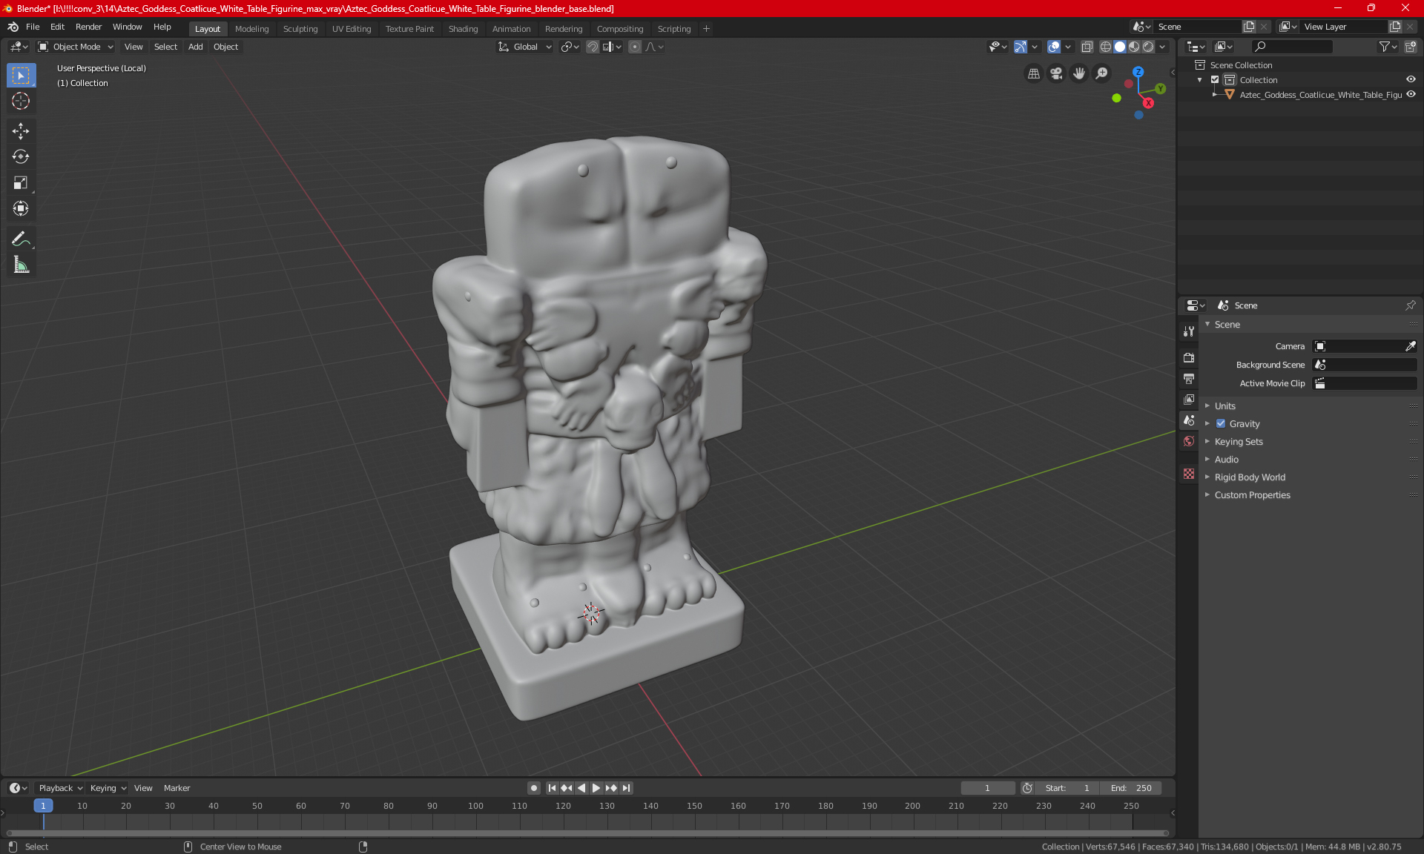The image size is (1424, 854).
Task: Open the Output properties tab
Action: 1189,378
